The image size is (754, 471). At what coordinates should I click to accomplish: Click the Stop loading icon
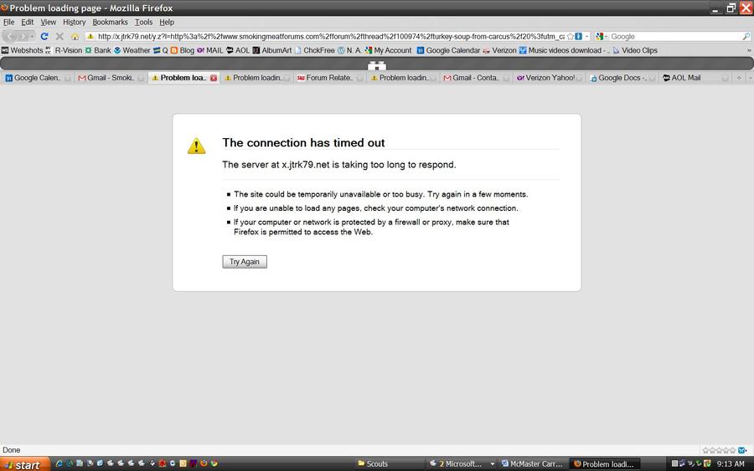point(59,36)
